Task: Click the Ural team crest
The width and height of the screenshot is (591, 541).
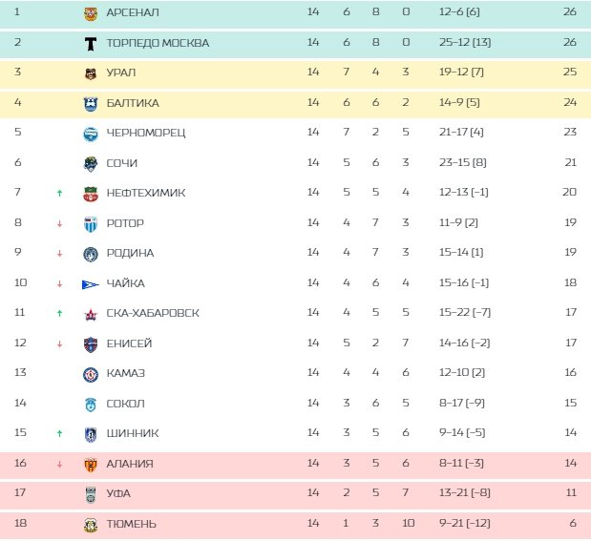Action: click(x=91, y=73)
